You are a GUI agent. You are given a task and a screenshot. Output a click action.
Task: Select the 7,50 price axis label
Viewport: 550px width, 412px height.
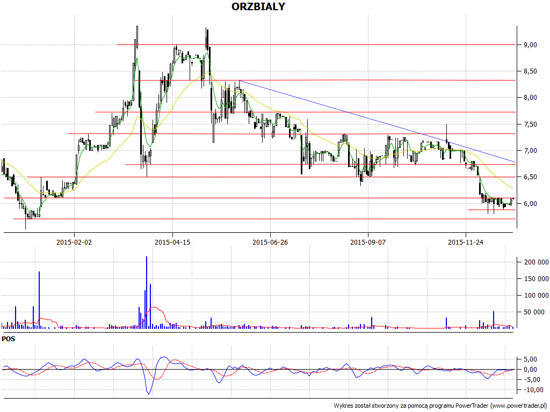point(530,124)
